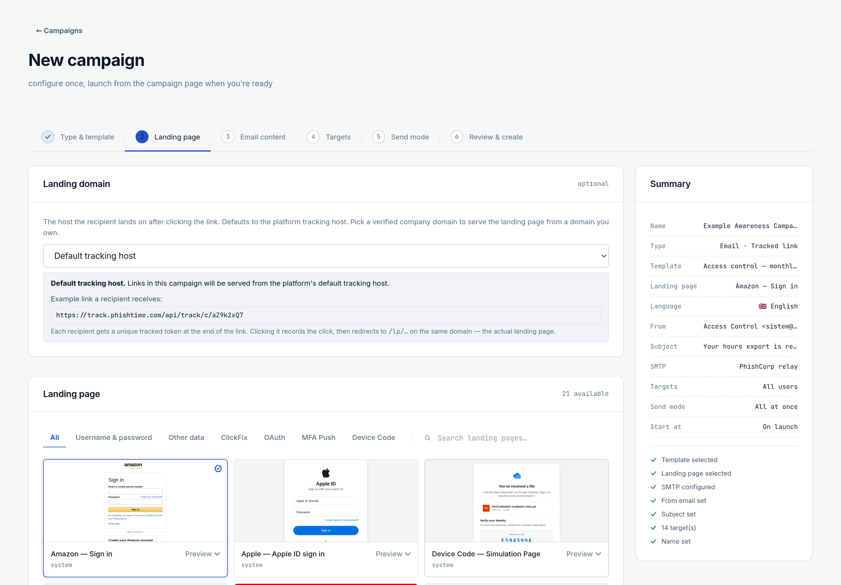Click the On launch start value
Screen dimensions: 841x585
click(780, 427)
